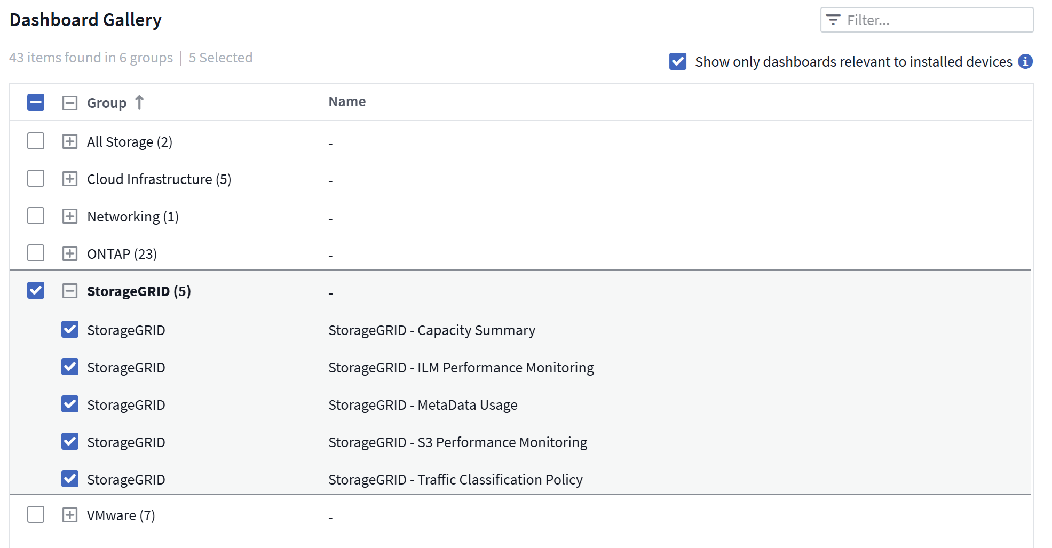Uncheck StorageGRID - Capacity Summary row
This screenshot has width=1052, height=548.
pos(70,329)
